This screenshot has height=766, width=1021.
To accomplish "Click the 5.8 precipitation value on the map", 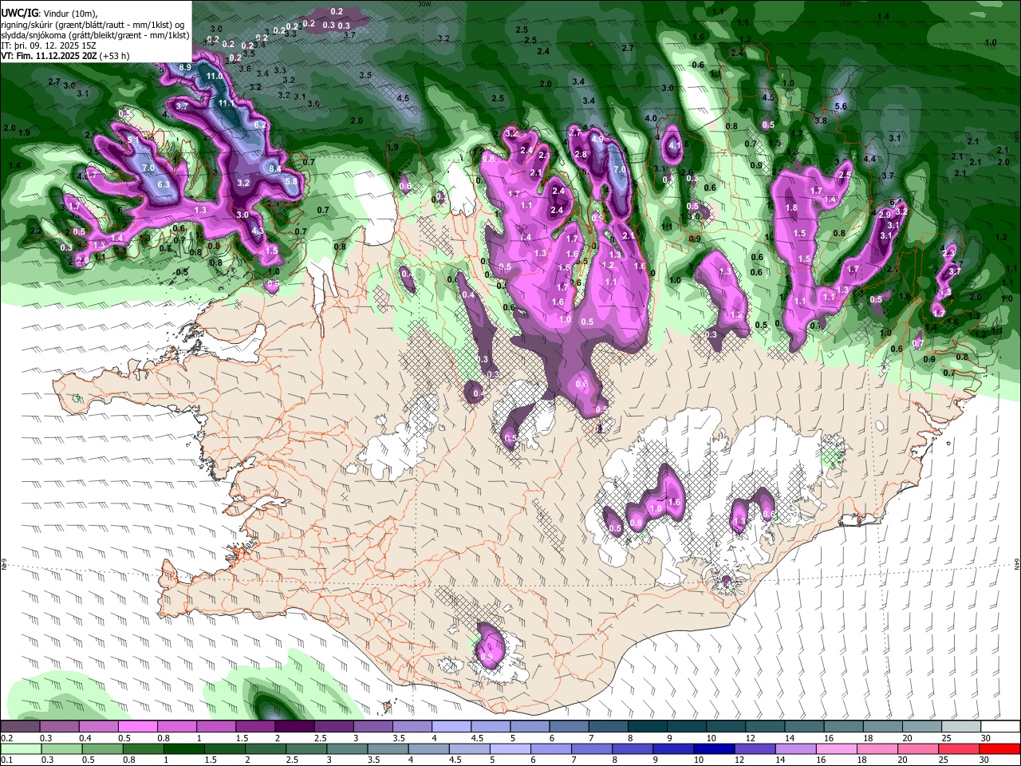I will [x=291, y=181].
